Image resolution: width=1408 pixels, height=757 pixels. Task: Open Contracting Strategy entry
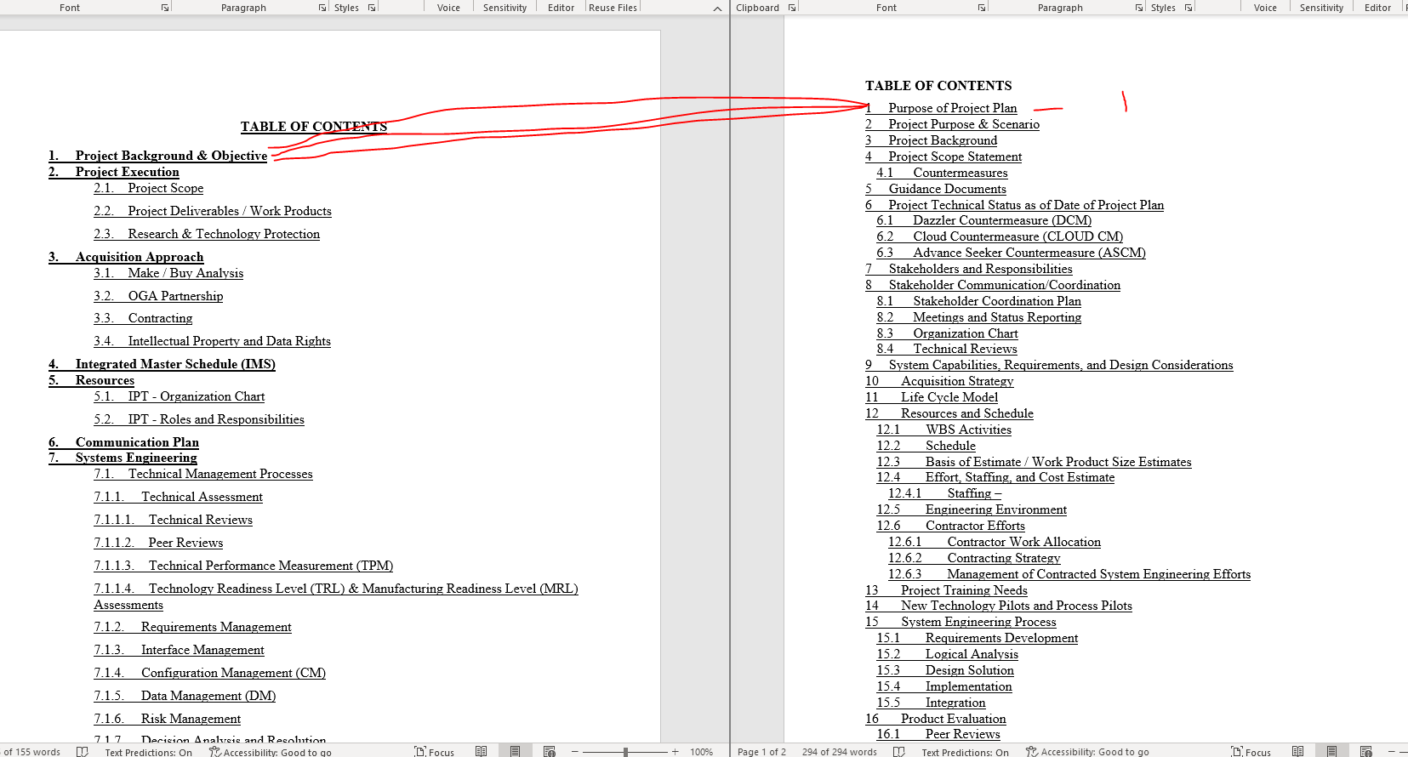point(974,558)
